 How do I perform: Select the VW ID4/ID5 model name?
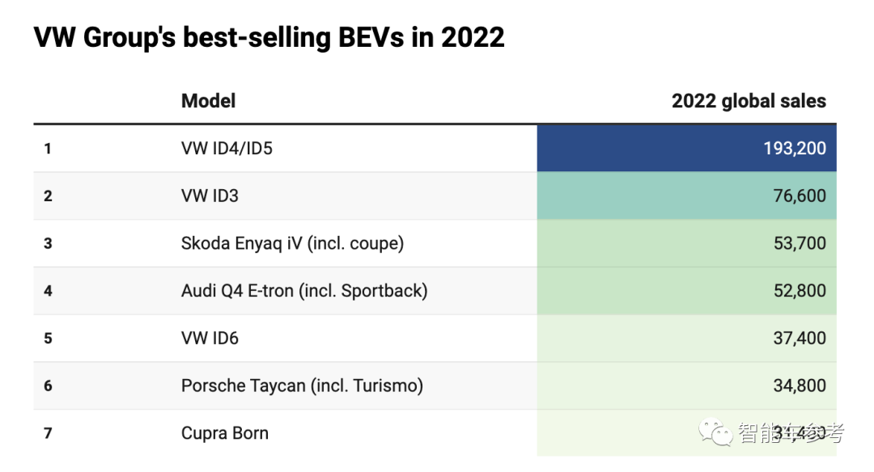click(x=227, y=149)
